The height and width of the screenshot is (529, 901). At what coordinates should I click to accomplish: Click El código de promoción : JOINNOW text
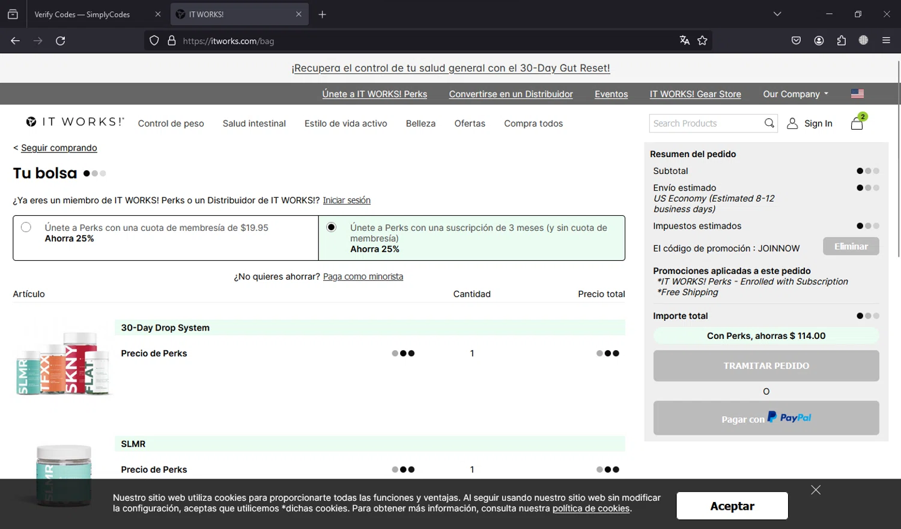[x=726, y=248]
